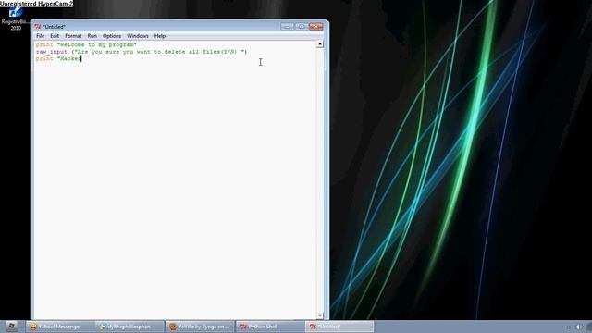The image size is (592, 333).
Task: Click inside the blank editor text area
Action: 176,189
